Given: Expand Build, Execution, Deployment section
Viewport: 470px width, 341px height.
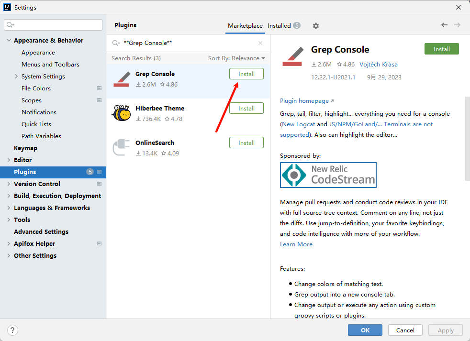Looking at the screenshot, I should pos(9,196).
